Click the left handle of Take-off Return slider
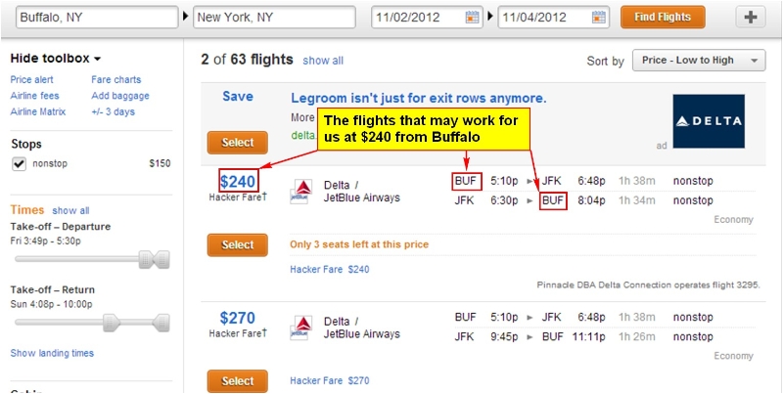783x394 pixels. point(112,323)
